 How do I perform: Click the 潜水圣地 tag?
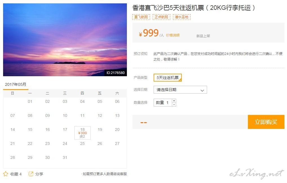tap(182, 17)
